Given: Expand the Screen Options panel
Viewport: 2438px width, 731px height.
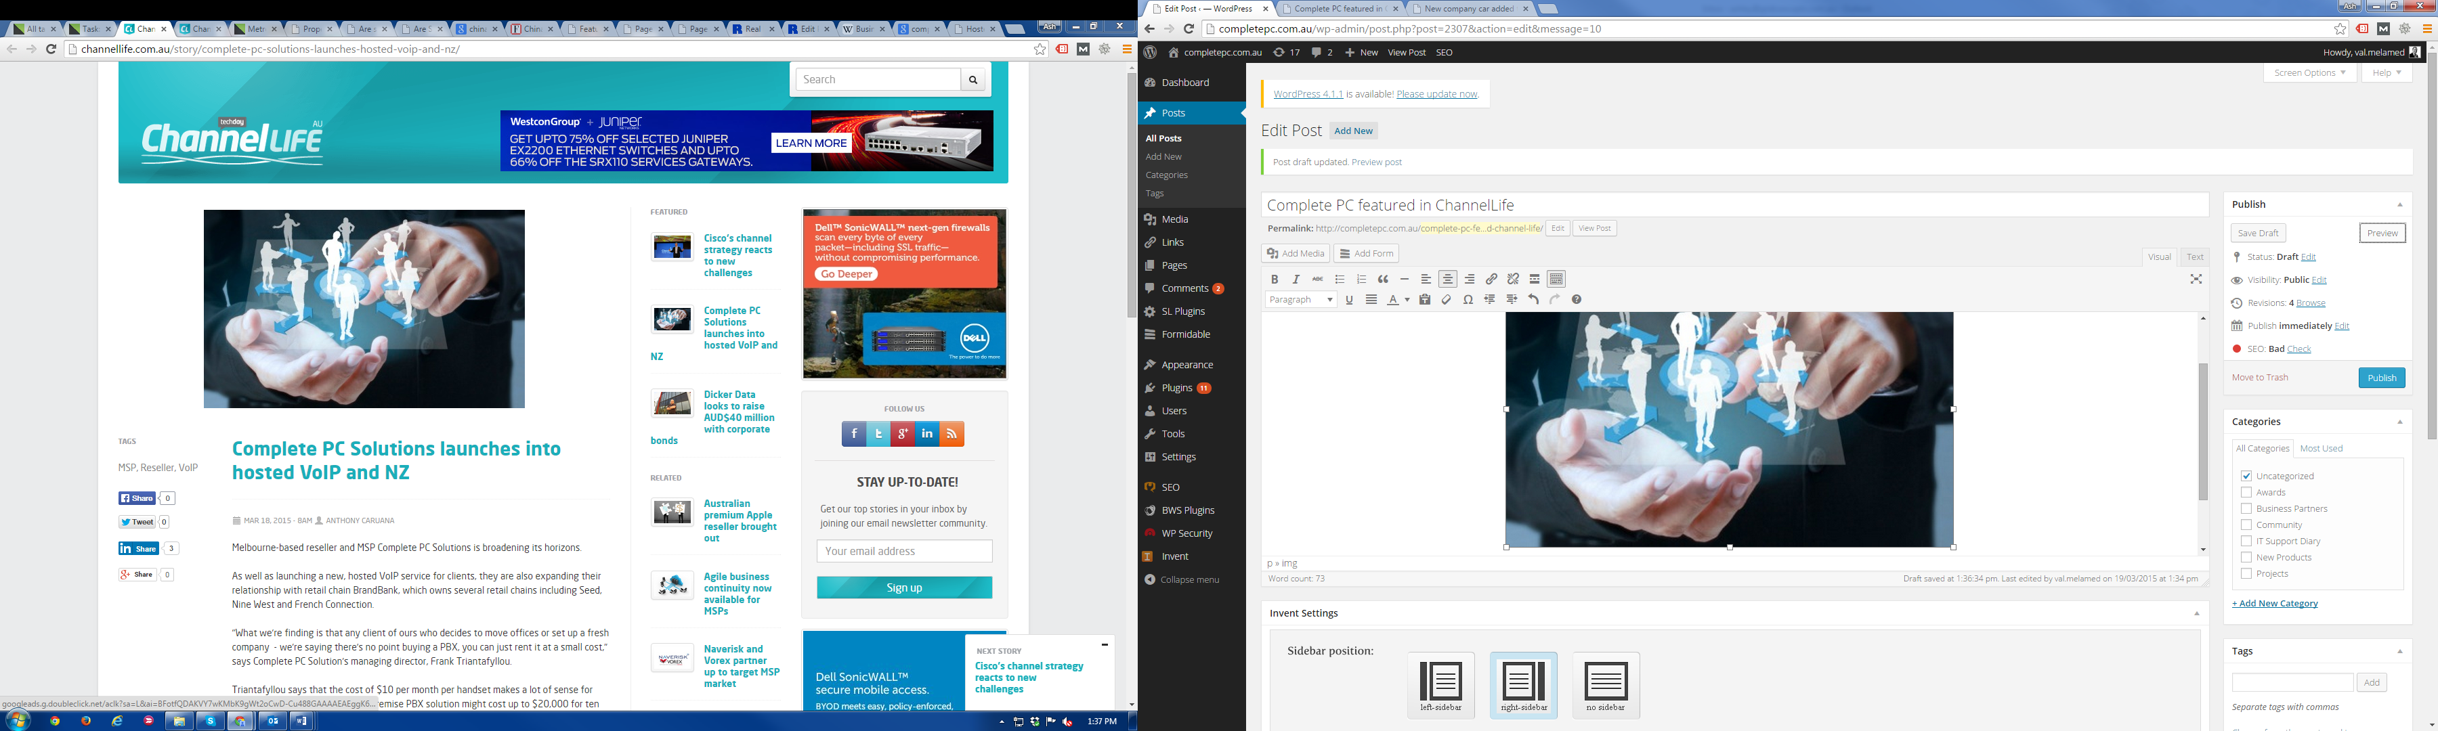Looking at the screenshot, I should tap(2309, 73).
